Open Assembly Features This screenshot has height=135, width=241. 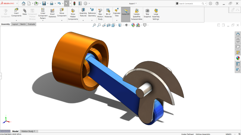(83, 12)
